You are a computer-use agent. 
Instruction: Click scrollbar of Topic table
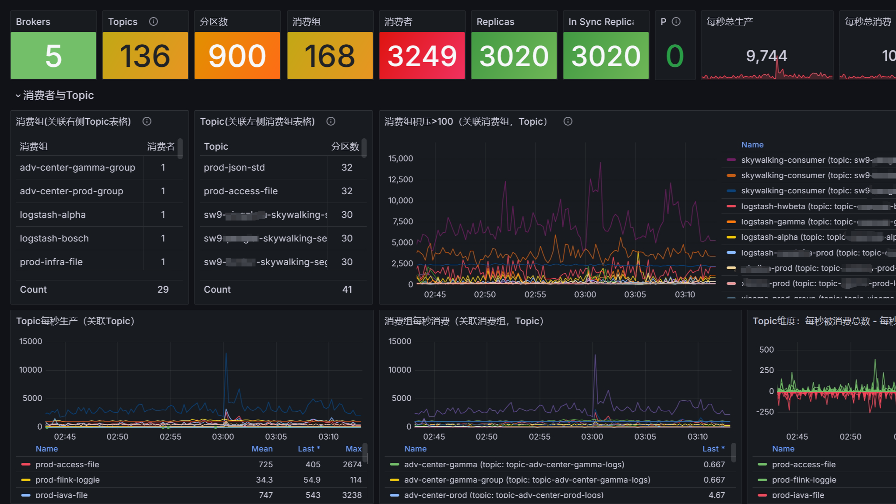pos(364,148)
